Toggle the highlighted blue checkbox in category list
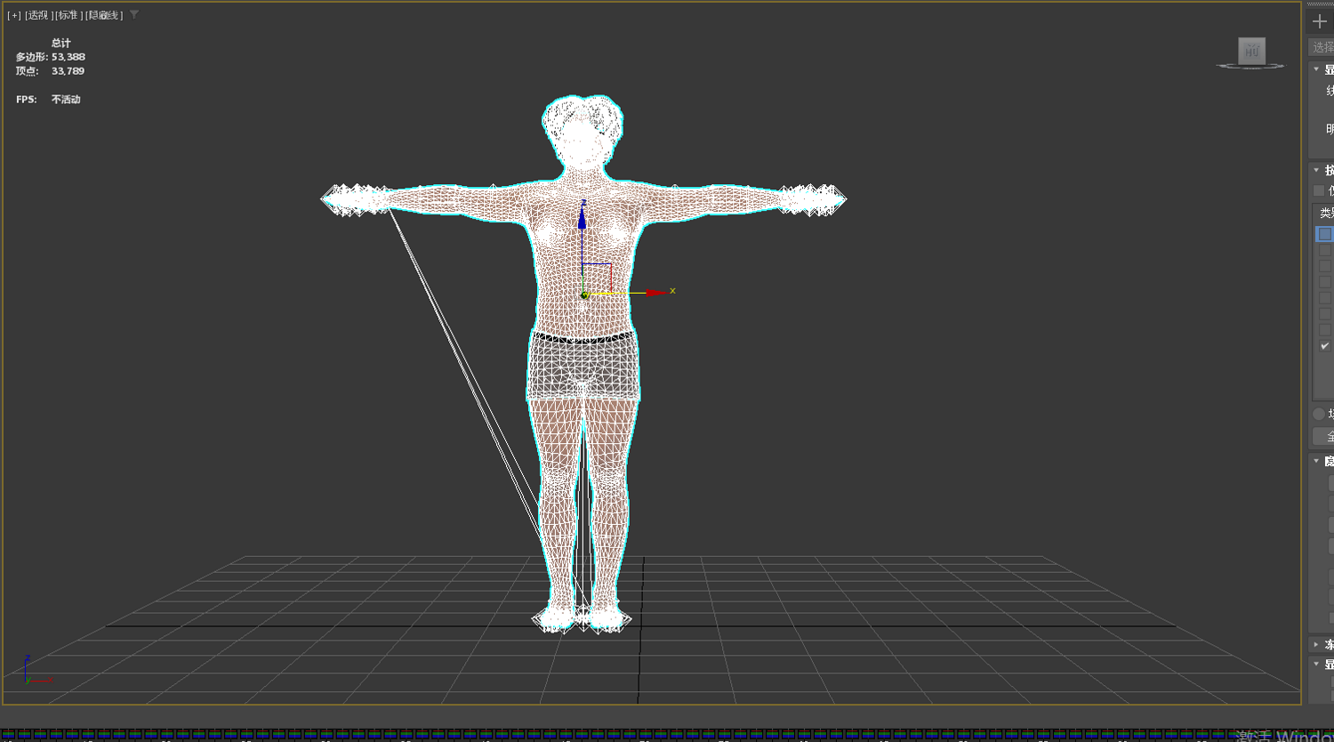Viewport: 1334px width, 742px height. point(1325,234)
